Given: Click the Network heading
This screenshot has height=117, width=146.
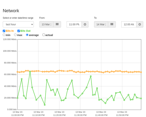Looking at the screenshot, I should click(11, 11).
